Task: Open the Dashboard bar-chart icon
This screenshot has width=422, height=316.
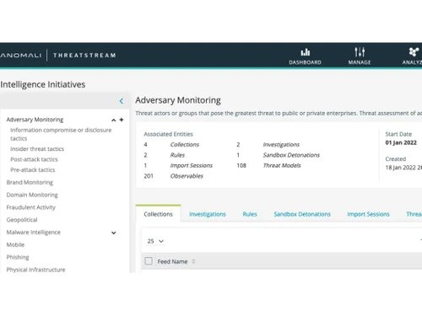Action: coord(306,52)
